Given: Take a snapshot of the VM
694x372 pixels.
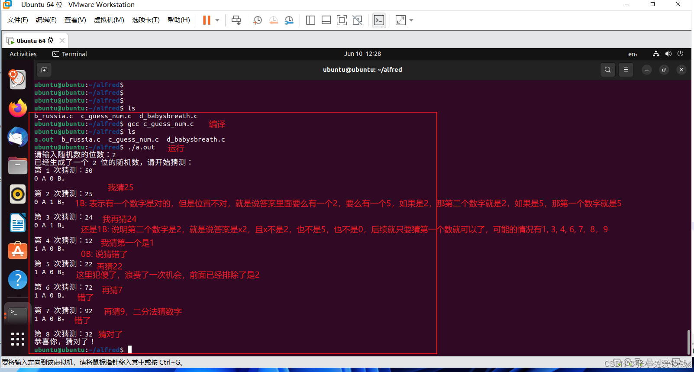Looking at the screenshot, I should (258, 20).
